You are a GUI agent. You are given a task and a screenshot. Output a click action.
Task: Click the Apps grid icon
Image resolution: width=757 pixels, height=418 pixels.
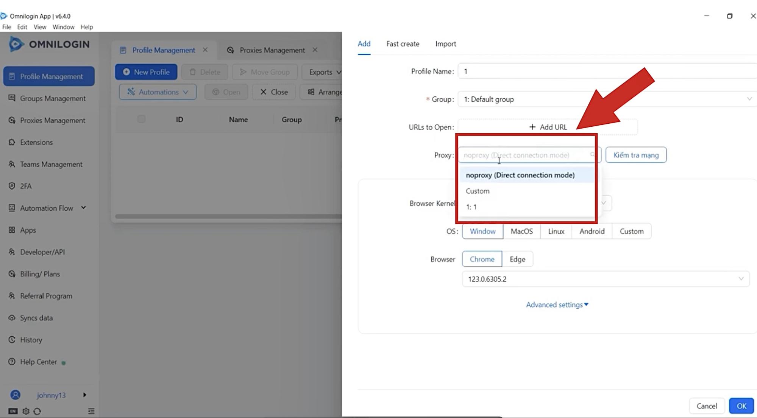(12, 230)
